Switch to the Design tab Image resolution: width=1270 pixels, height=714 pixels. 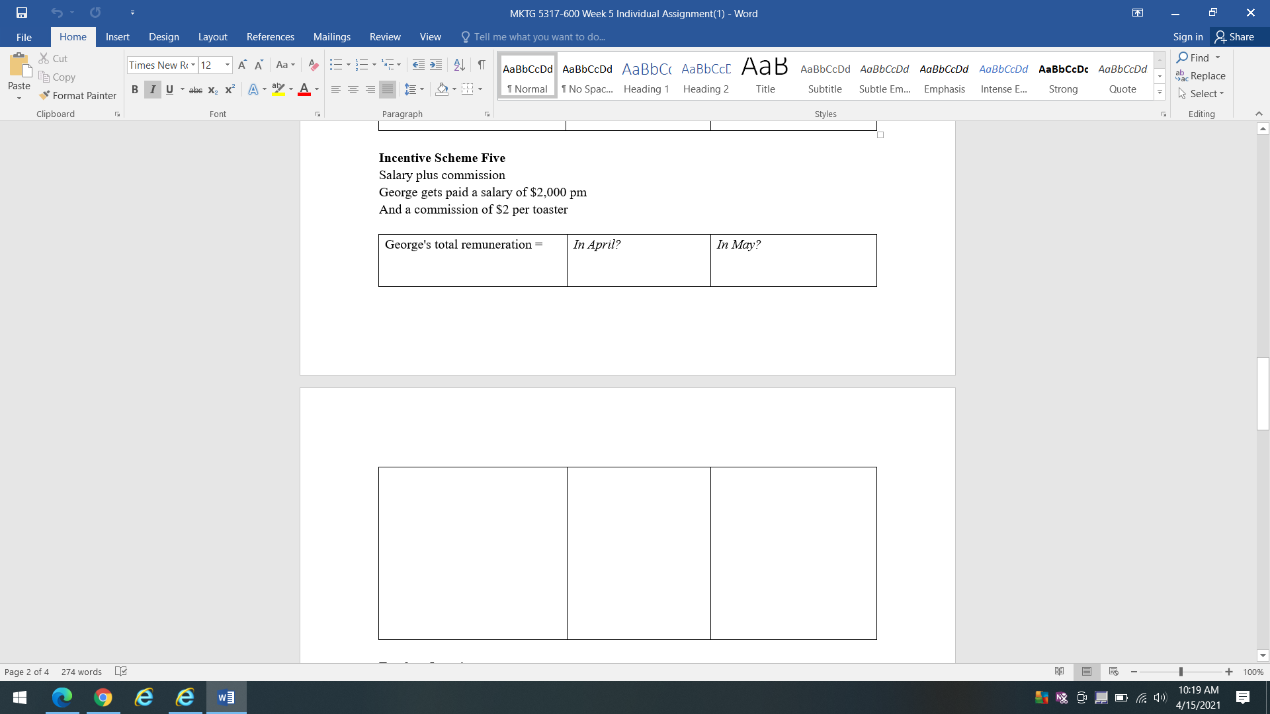point(164,37)
